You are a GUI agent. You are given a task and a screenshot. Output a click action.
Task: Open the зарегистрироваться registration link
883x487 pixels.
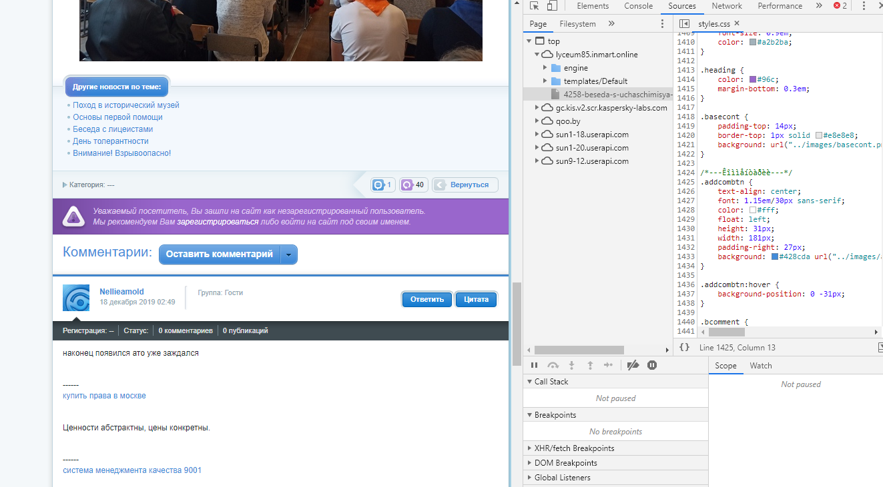(218, 222)
